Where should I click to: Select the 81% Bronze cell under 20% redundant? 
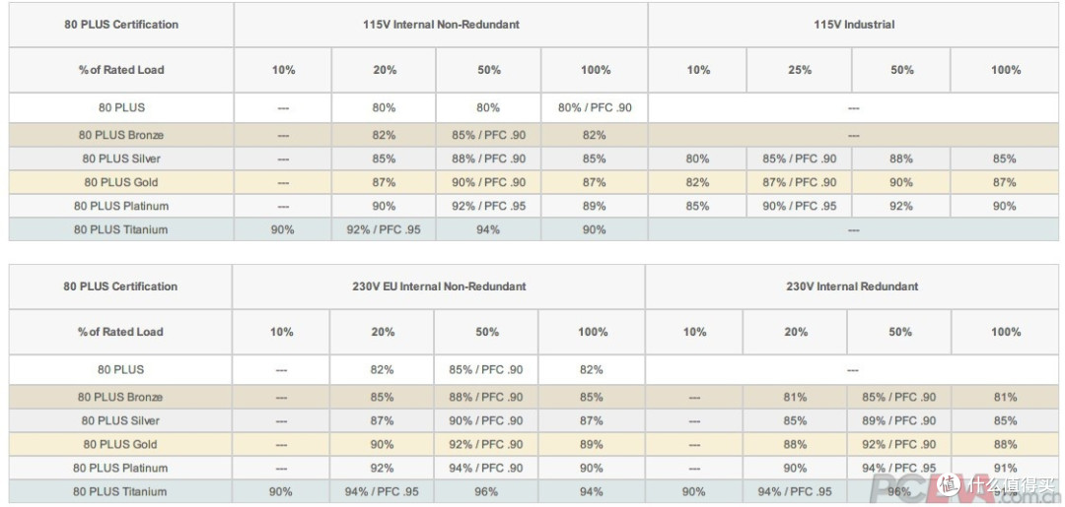[x=796, y=397]
